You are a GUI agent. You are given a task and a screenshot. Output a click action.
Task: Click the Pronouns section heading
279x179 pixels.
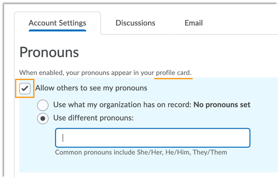pyautogui.click(x=49, y=53)
